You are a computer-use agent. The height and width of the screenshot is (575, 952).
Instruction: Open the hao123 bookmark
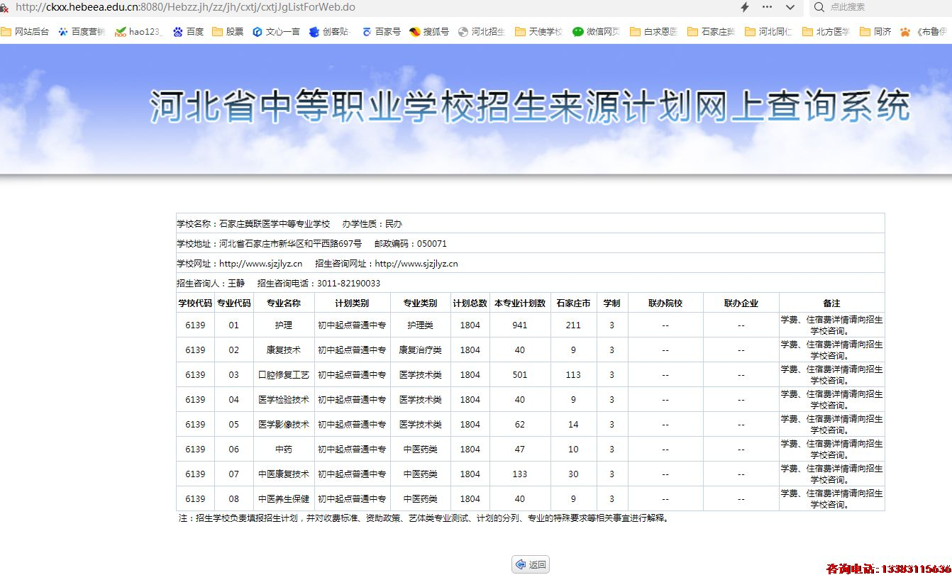tap(139, 32)
